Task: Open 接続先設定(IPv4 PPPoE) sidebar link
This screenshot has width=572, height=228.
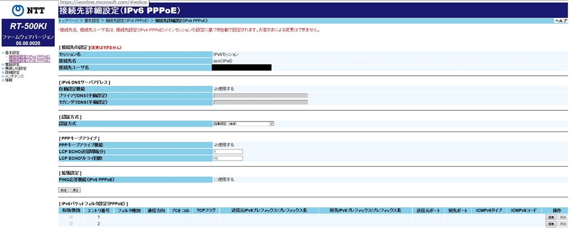Action: click(30, 57)
